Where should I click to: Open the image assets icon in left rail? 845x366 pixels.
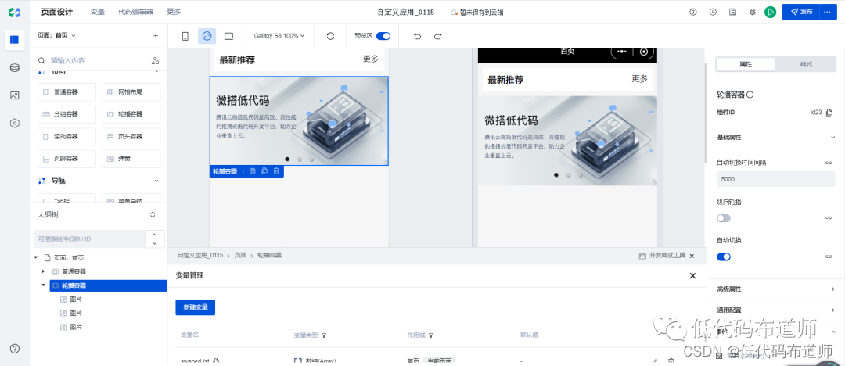coord(15,95)
